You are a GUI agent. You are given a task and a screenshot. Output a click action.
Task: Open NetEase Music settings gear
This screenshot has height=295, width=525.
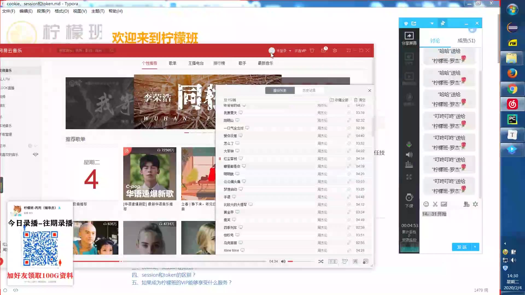tap(335, 51)
